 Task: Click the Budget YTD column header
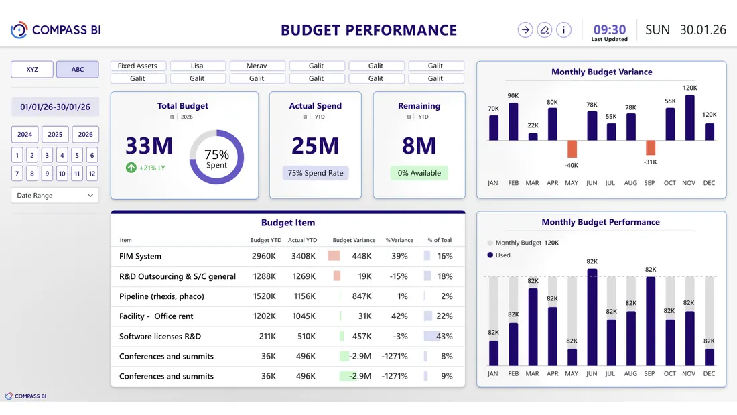click(265, 240)
